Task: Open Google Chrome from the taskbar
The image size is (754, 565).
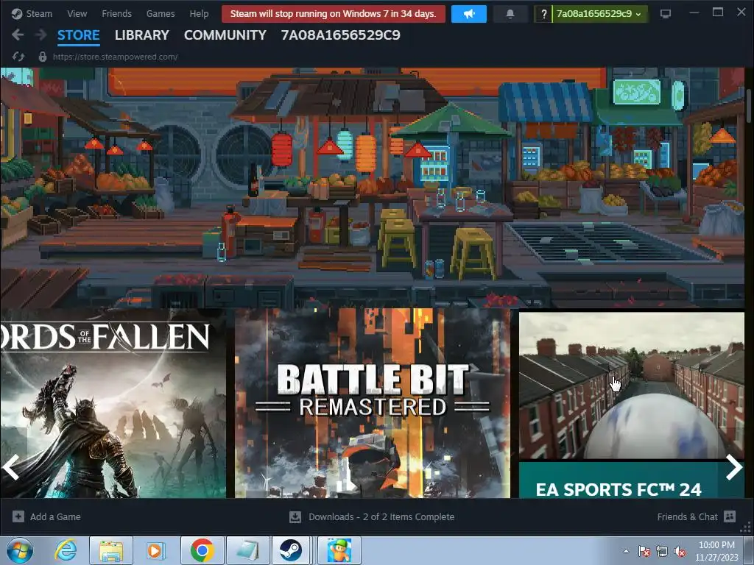Action: point(202,550)
